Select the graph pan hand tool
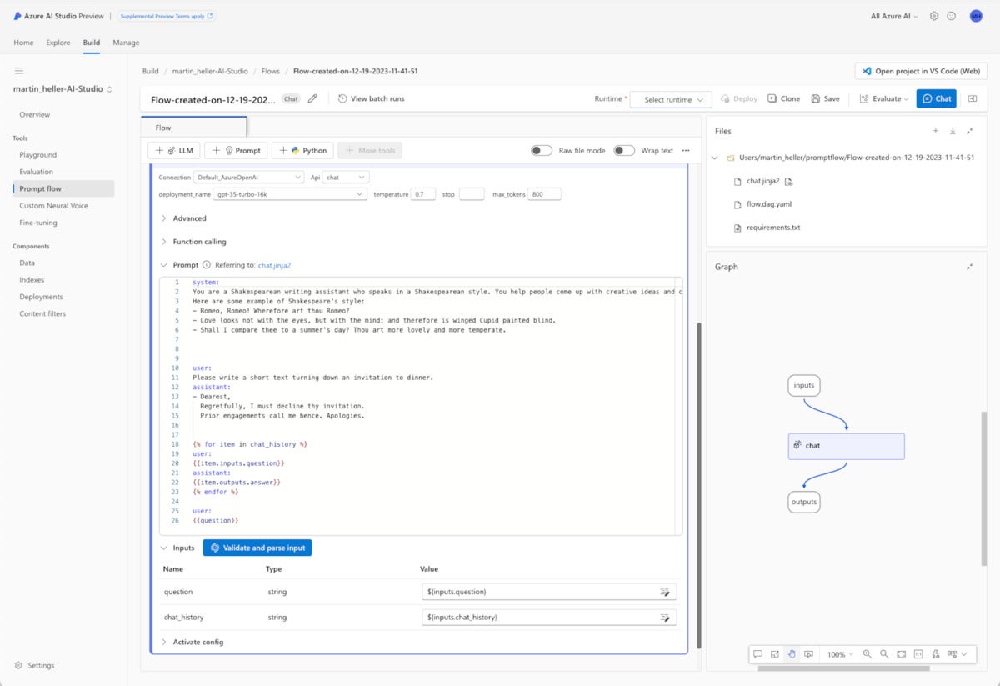 point(792,654)
